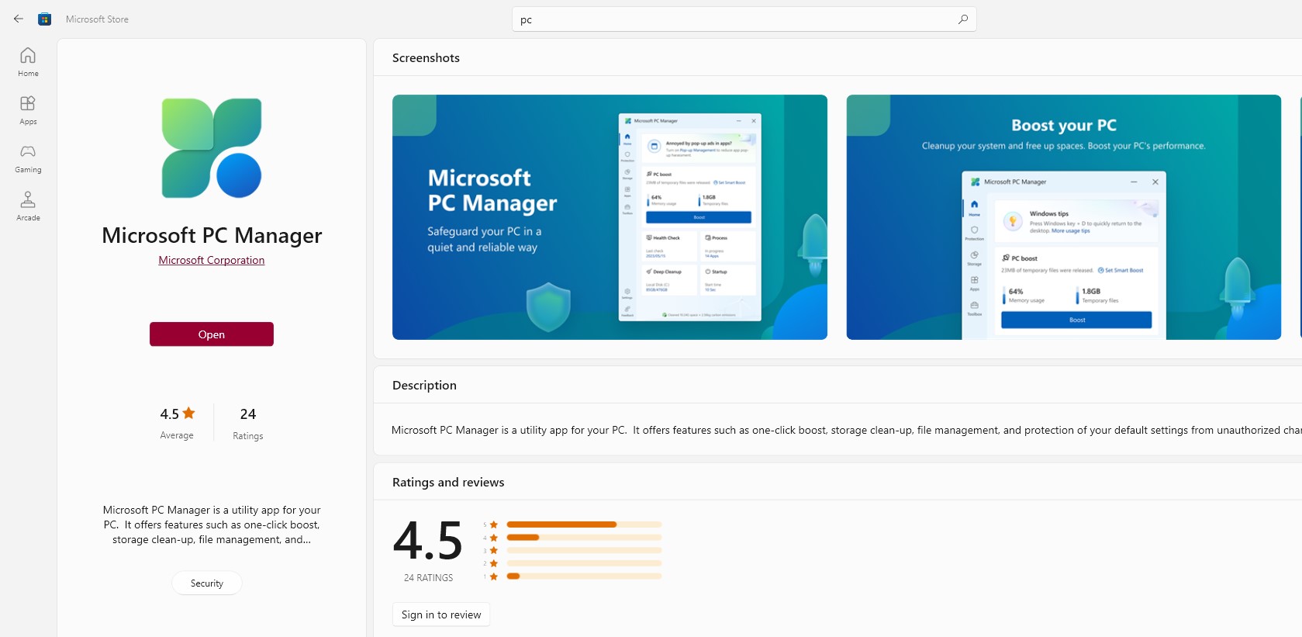Click the Security category tag

click(x=207, y=583)
